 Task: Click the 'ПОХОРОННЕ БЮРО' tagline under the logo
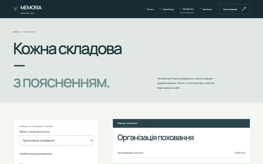pyautogui.click(x=27, y=13)
